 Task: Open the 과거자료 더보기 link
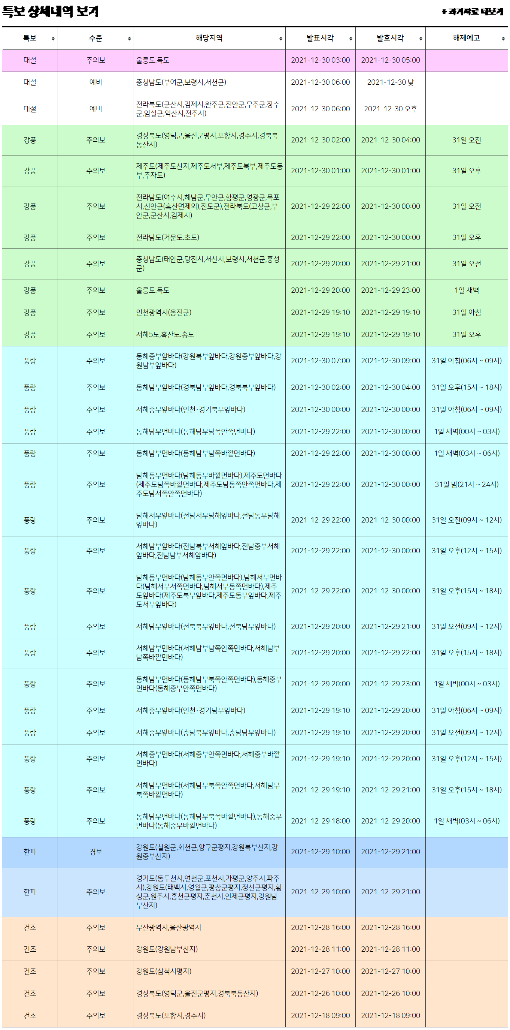pos(473,12)
